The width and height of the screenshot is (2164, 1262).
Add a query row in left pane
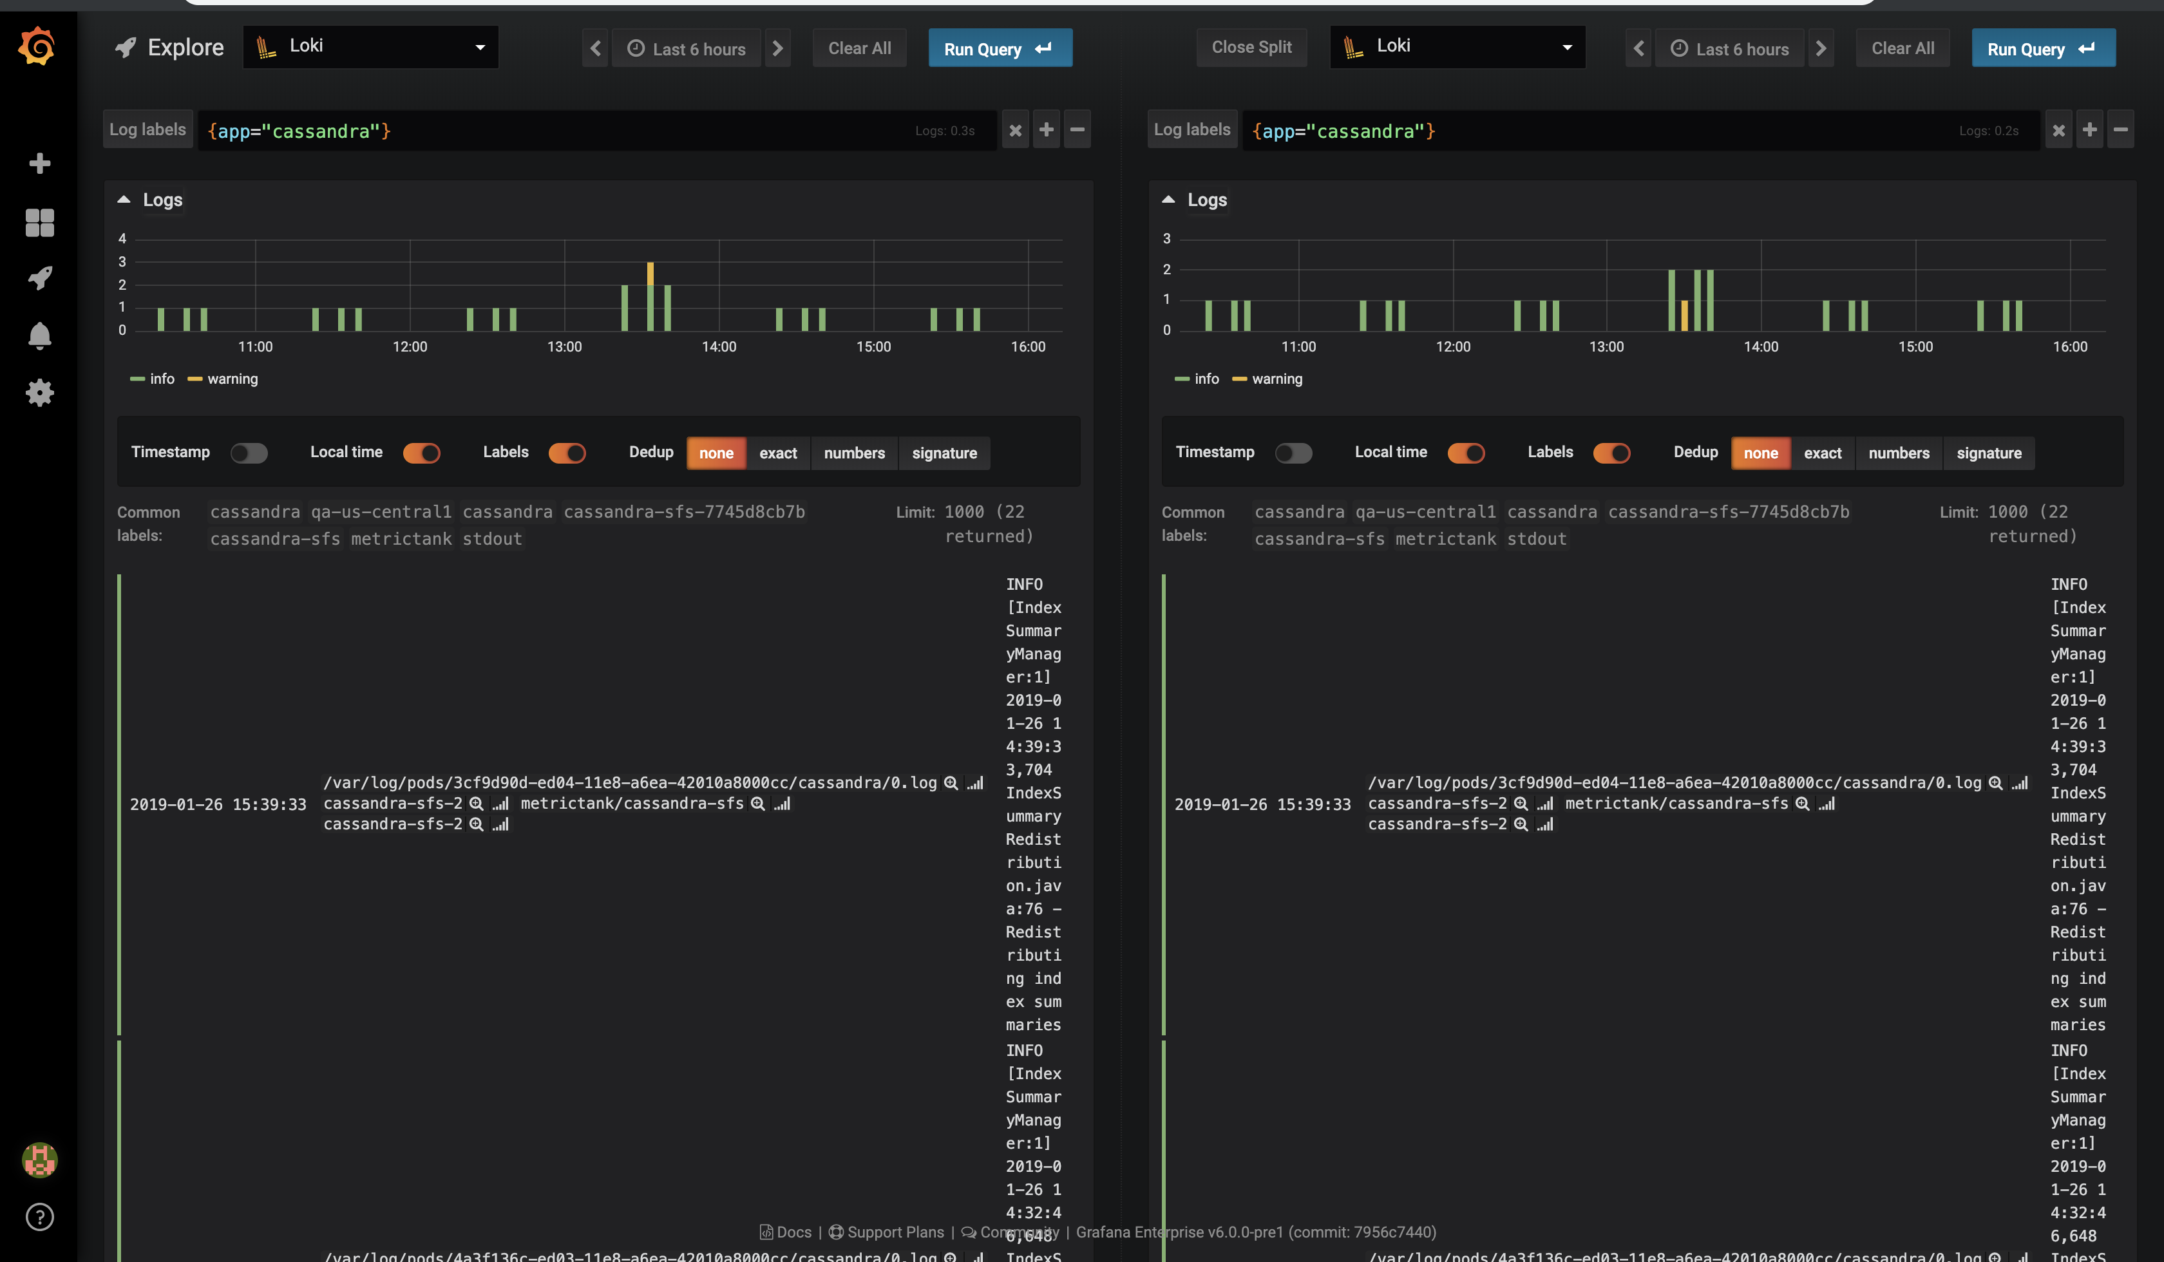coord(1046,129)
